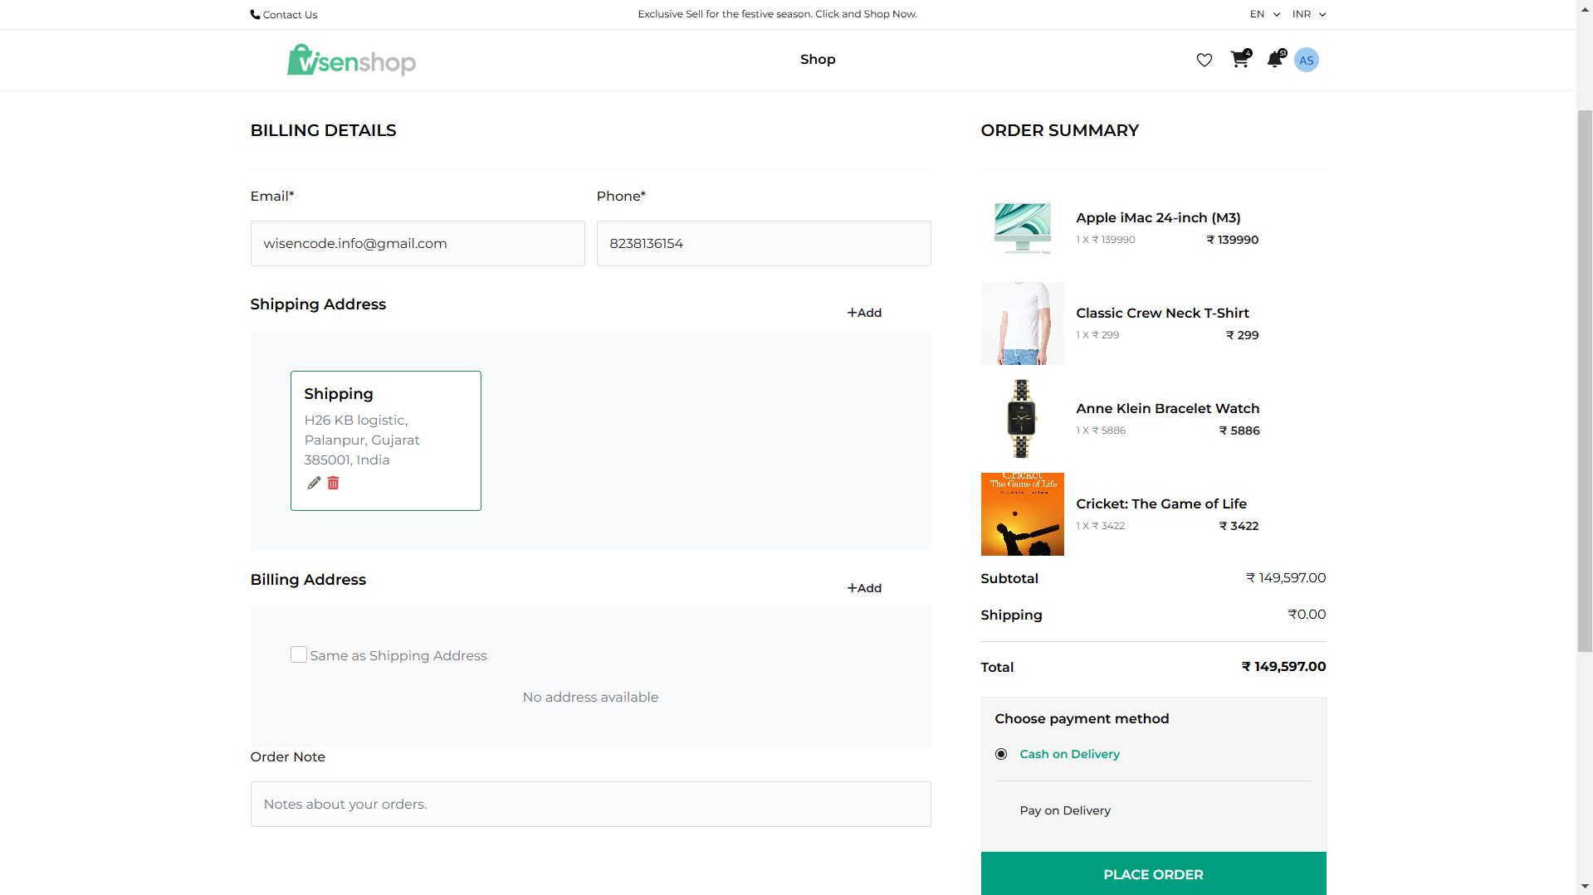This screenshot has height=895, width=1593.
Task: Expand the INR currency dropdown
Action: tap(1308, 14)
